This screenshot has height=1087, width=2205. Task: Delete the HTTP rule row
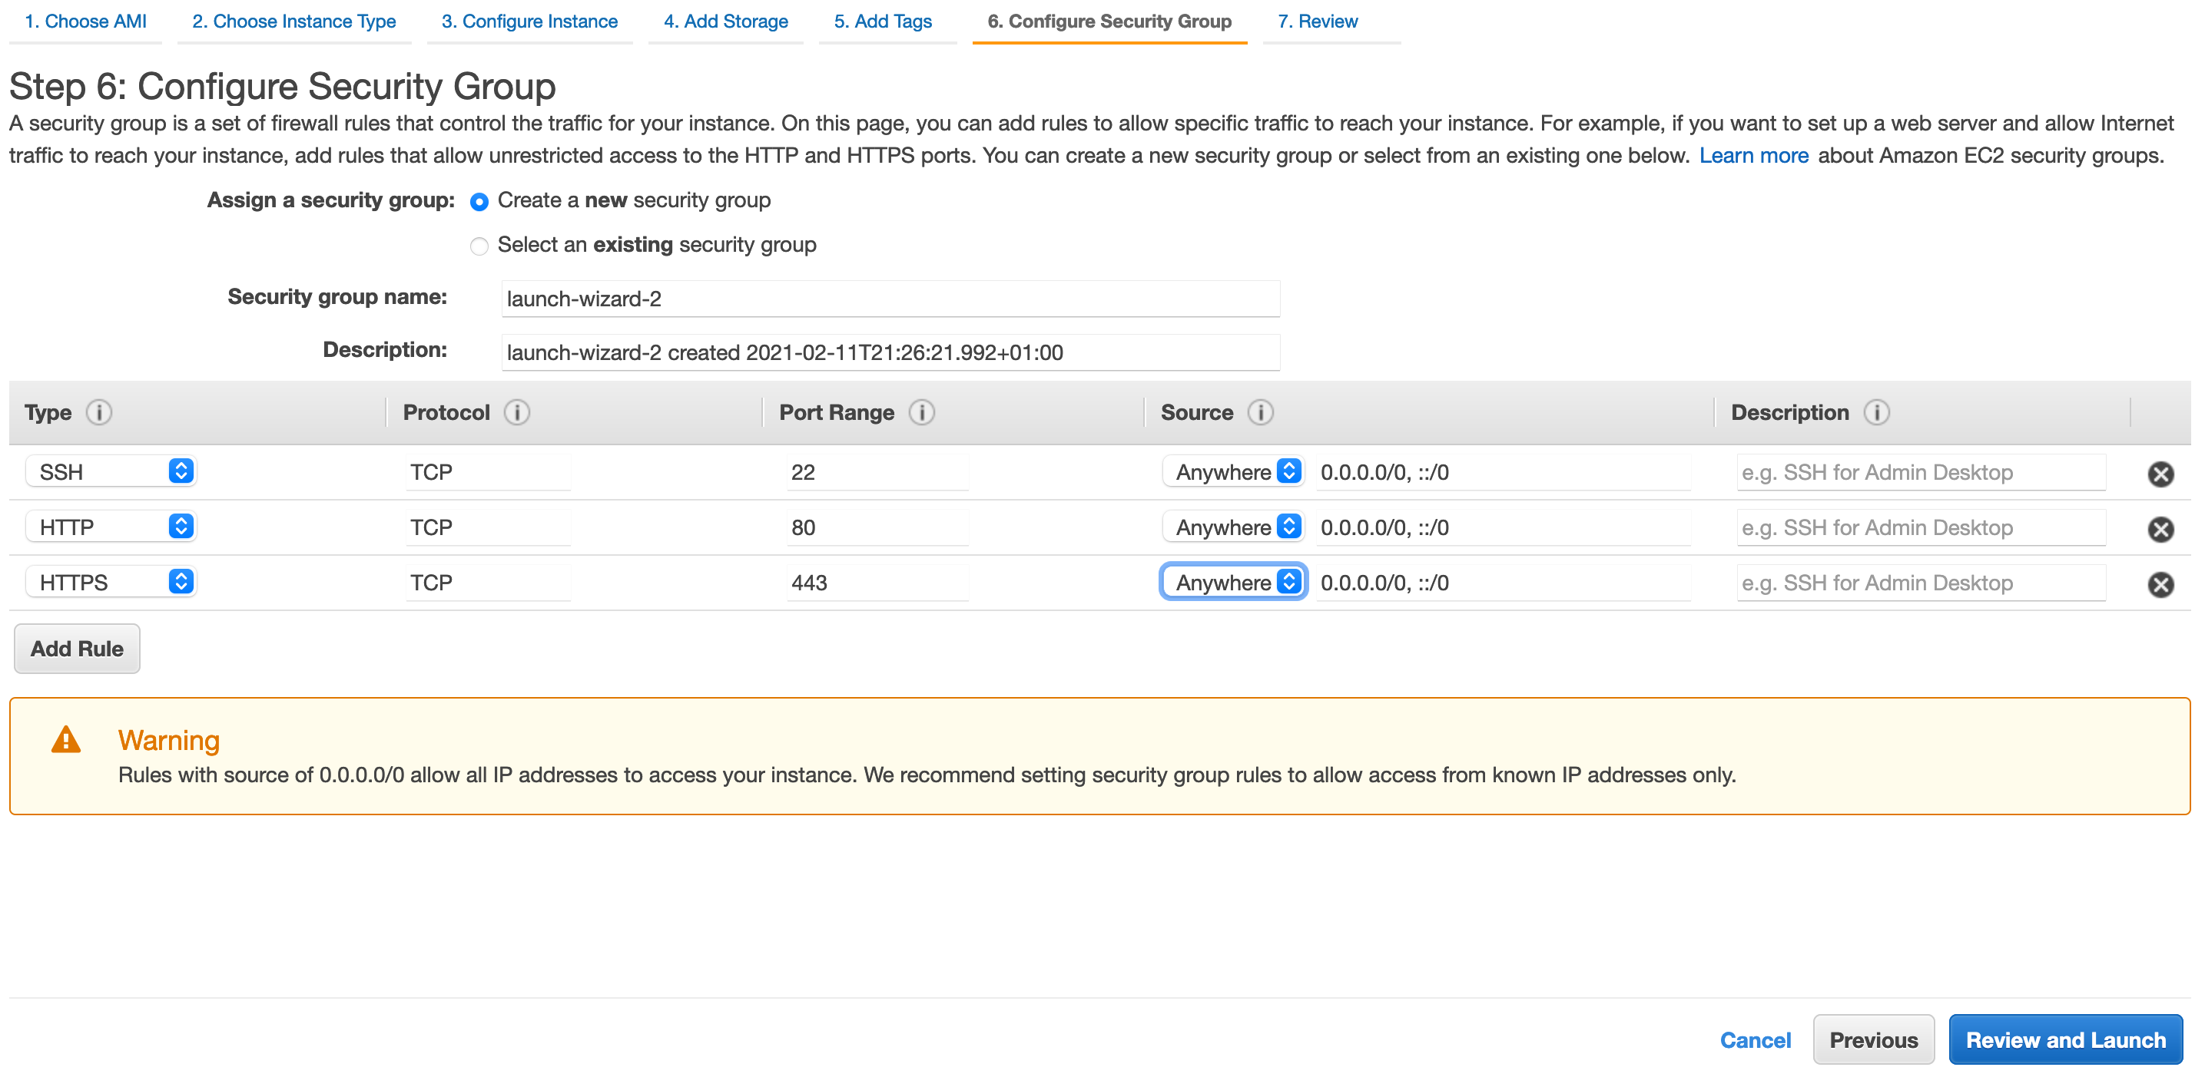(2160, 530)
